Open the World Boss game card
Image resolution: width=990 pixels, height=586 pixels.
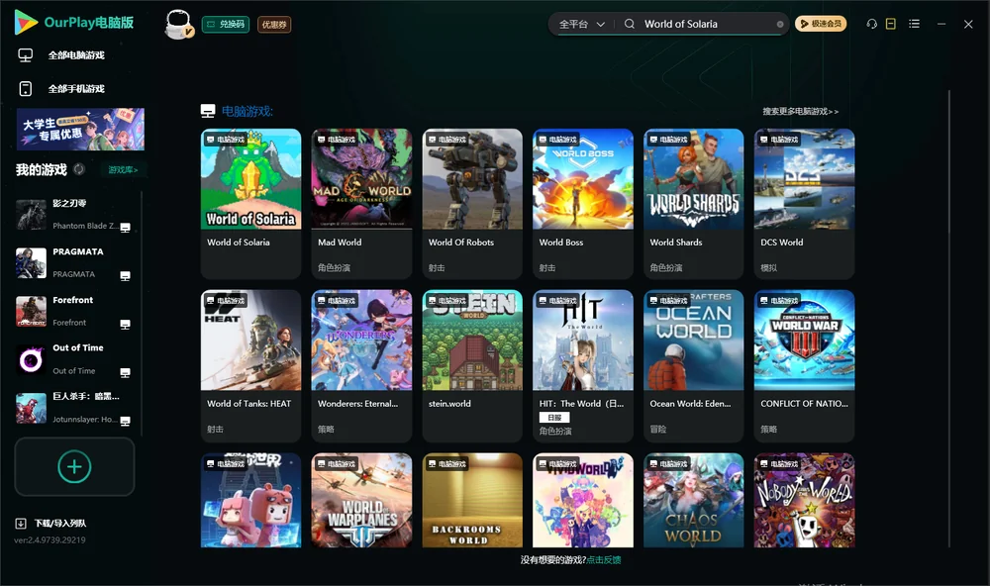pyautogui.click(x=583, y=203)
